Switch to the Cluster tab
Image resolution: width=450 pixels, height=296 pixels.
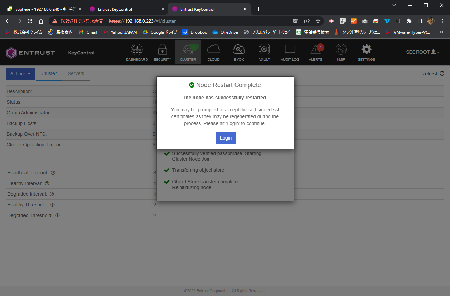tap(49, 73)
